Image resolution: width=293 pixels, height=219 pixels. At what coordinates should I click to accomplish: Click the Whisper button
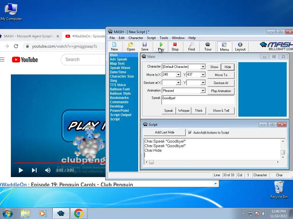(x=184, y=111)
